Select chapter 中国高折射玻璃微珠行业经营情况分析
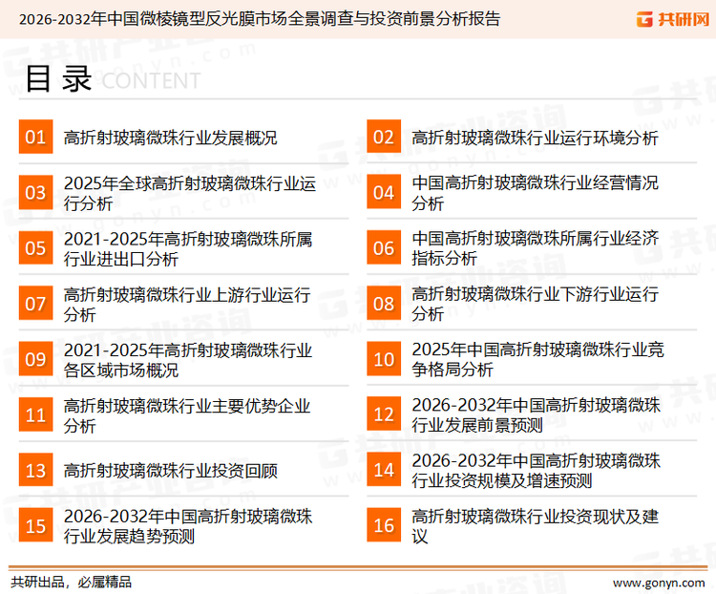This screenshot has height=594, width=716. 535,193
